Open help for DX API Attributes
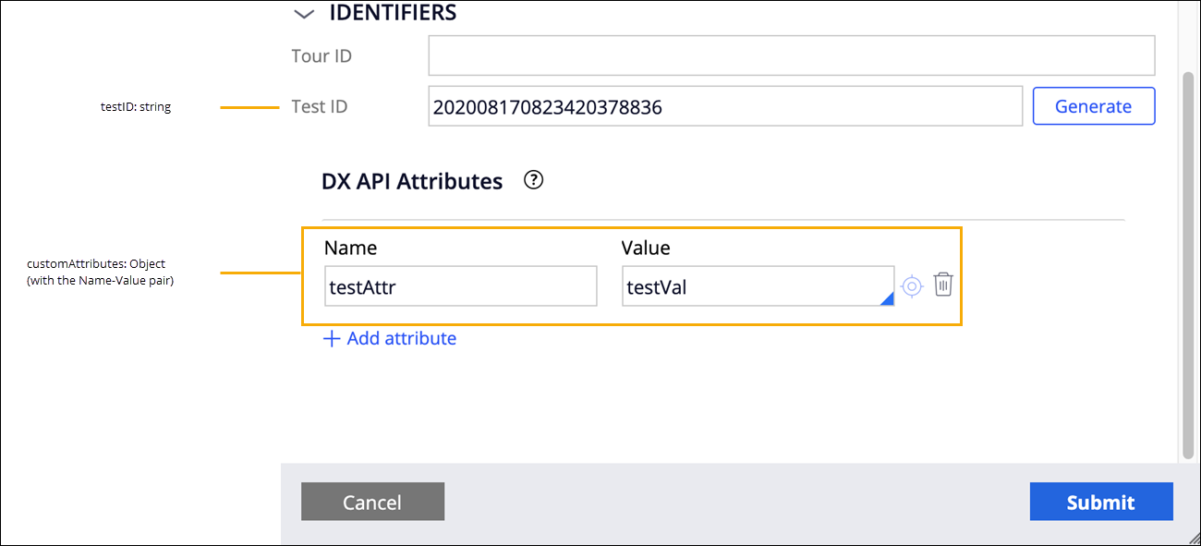Image resolution: width=1201 pixels, height=546 pixels. (x=533, y=181)
